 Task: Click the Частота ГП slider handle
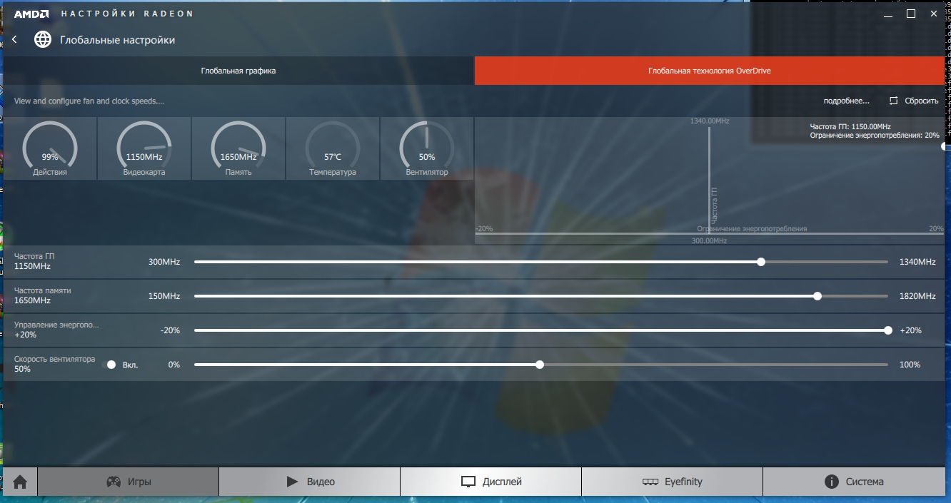point(761,262)
